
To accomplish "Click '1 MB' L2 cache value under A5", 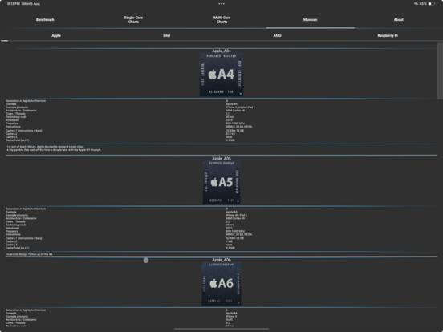I will tap(230, 241).
